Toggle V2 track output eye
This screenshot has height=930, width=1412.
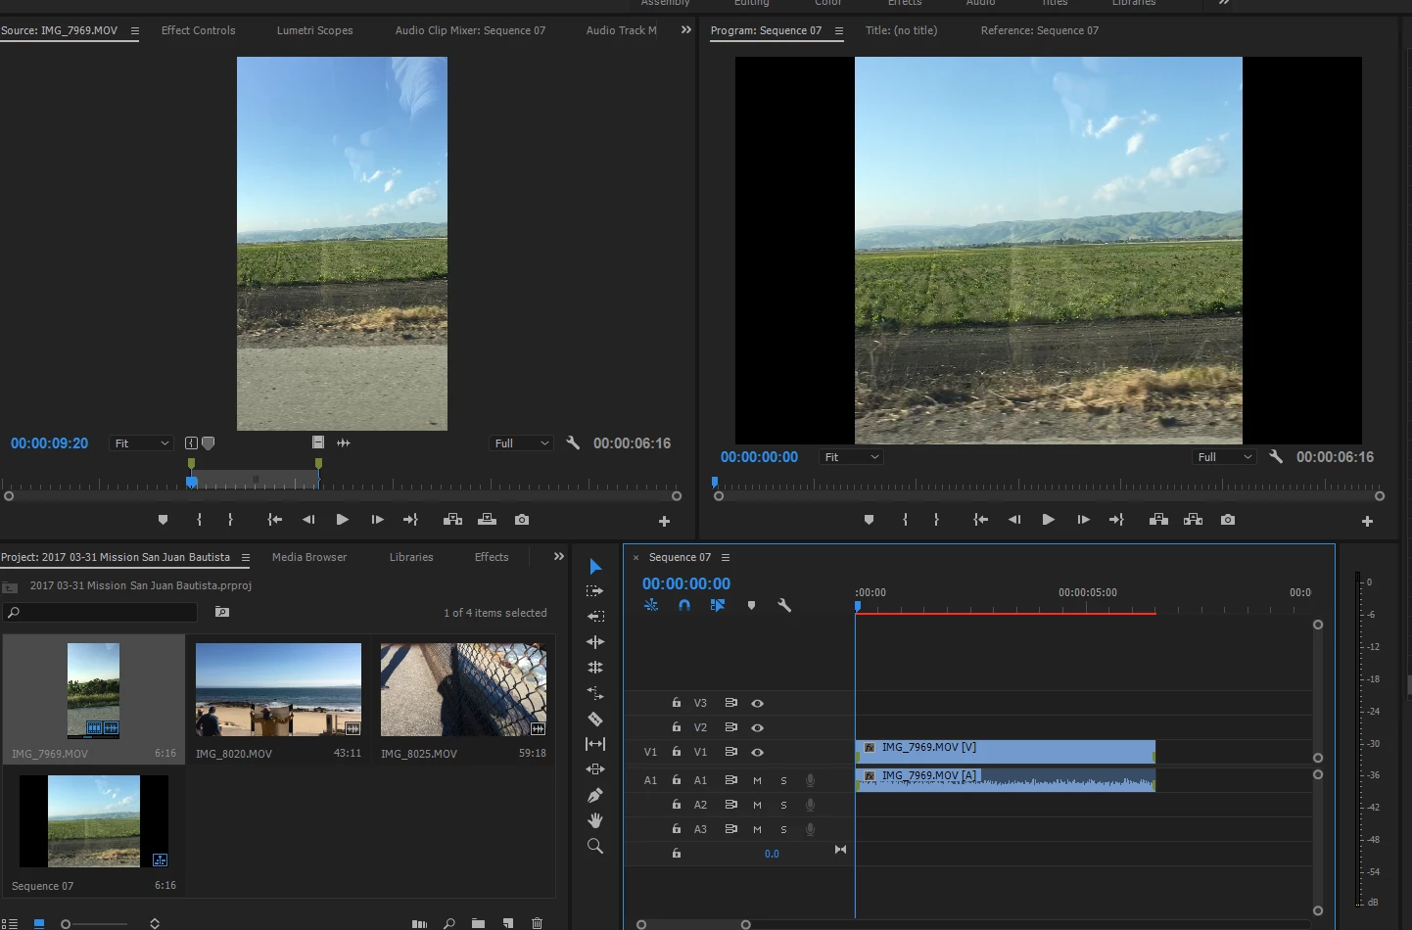click(x=757, y=727)
